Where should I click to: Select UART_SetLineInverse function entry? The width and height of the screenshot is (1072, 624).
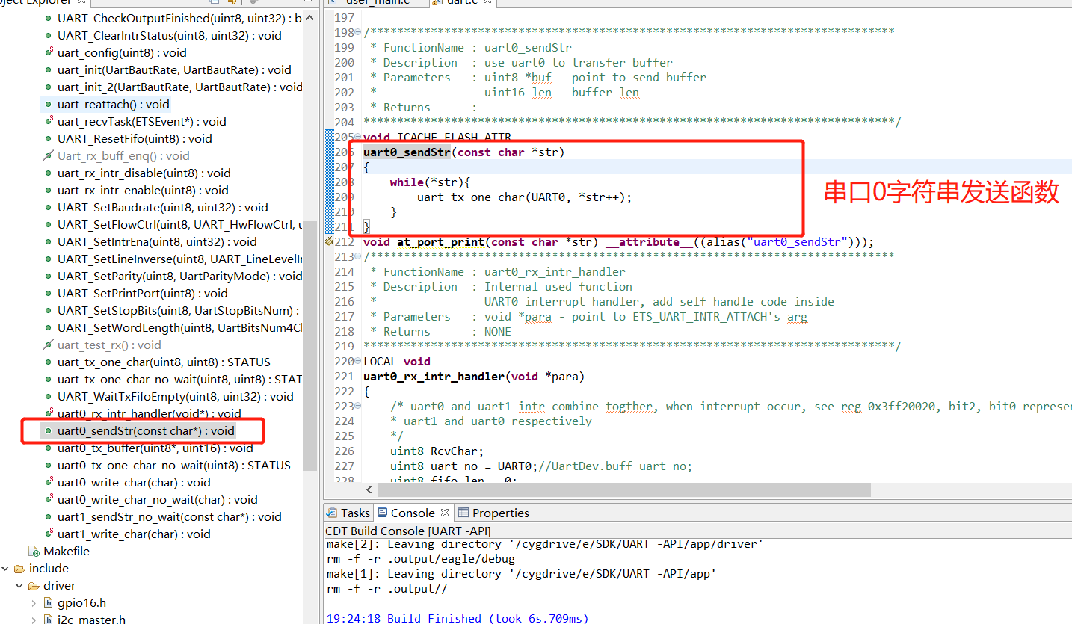(179, 259)
